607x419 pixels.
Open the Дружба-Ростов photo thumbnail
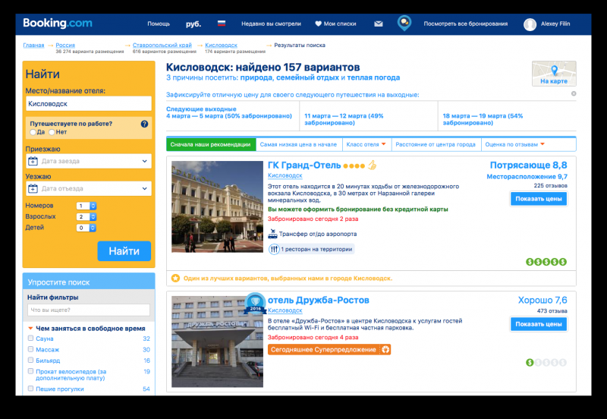pos(217,342)
